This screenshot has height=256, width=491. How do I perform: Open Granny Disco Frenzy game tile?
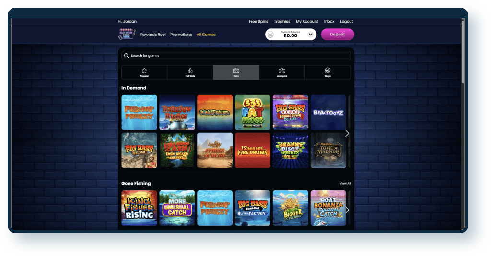tap(291, 151)
